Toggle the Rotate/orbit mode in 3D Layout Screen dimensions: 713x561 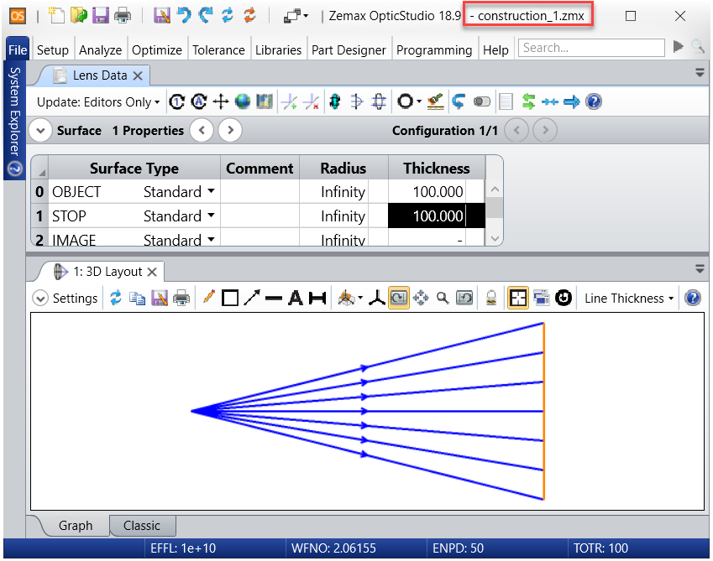pos(400,298)
